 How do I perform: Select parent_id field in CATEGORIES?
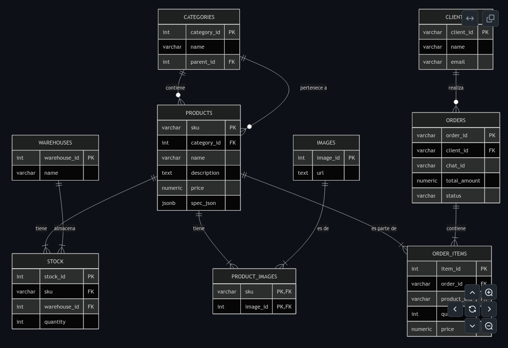[x=199, y=62]
